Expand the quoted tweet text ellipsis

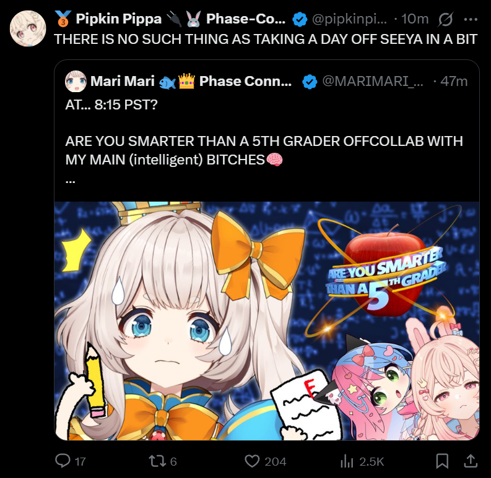pos(70,181)
